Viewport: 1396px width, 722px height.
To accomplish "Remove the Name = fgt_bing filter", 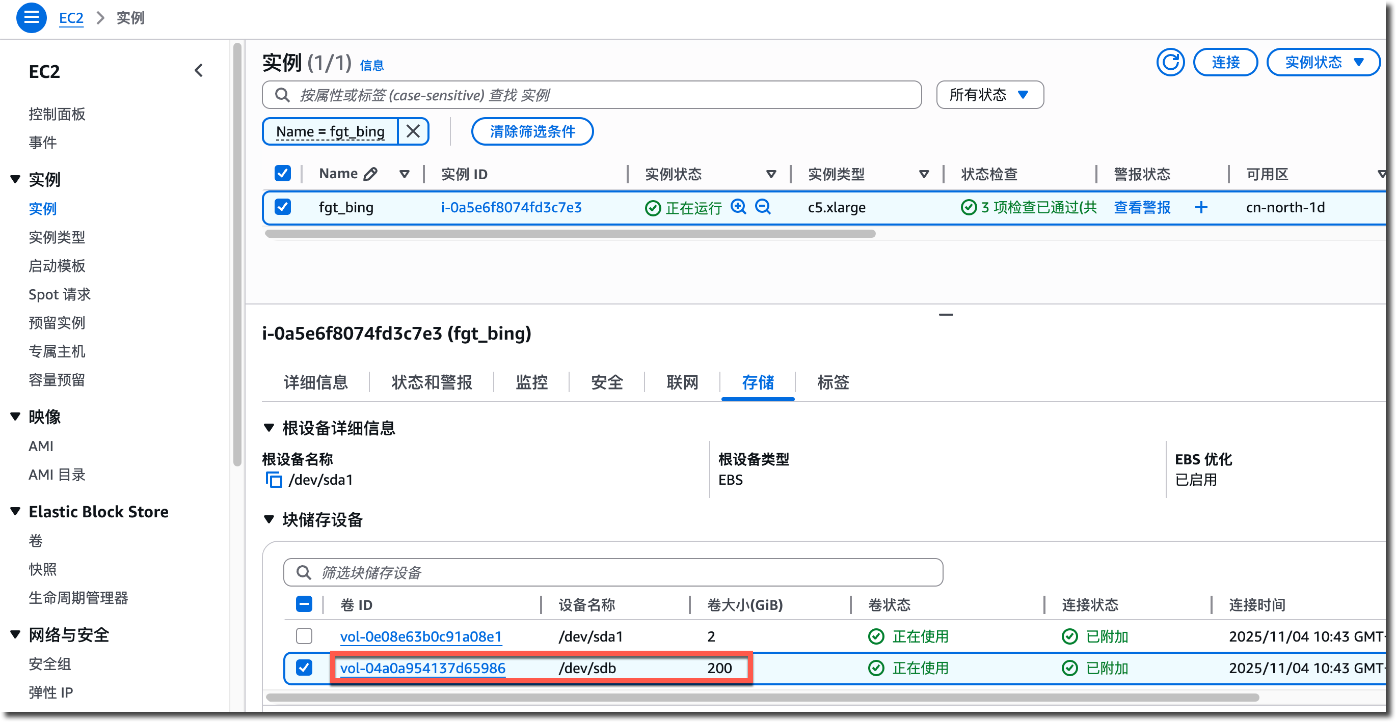I will tap(413, 131).
